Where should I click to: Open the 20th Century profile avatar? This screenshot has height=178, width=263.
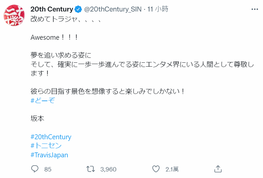tap(14, 15)
